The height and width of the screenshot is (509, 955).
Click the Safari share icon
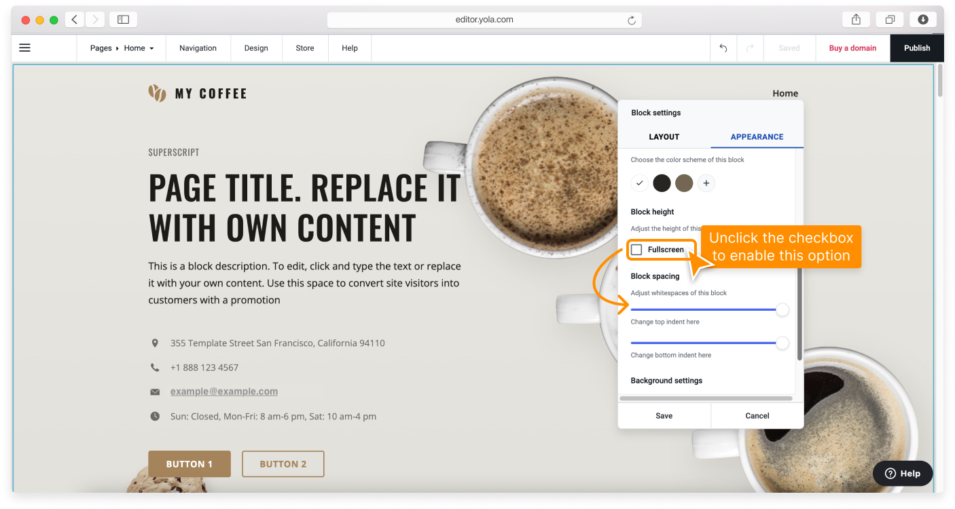point(856,20)
